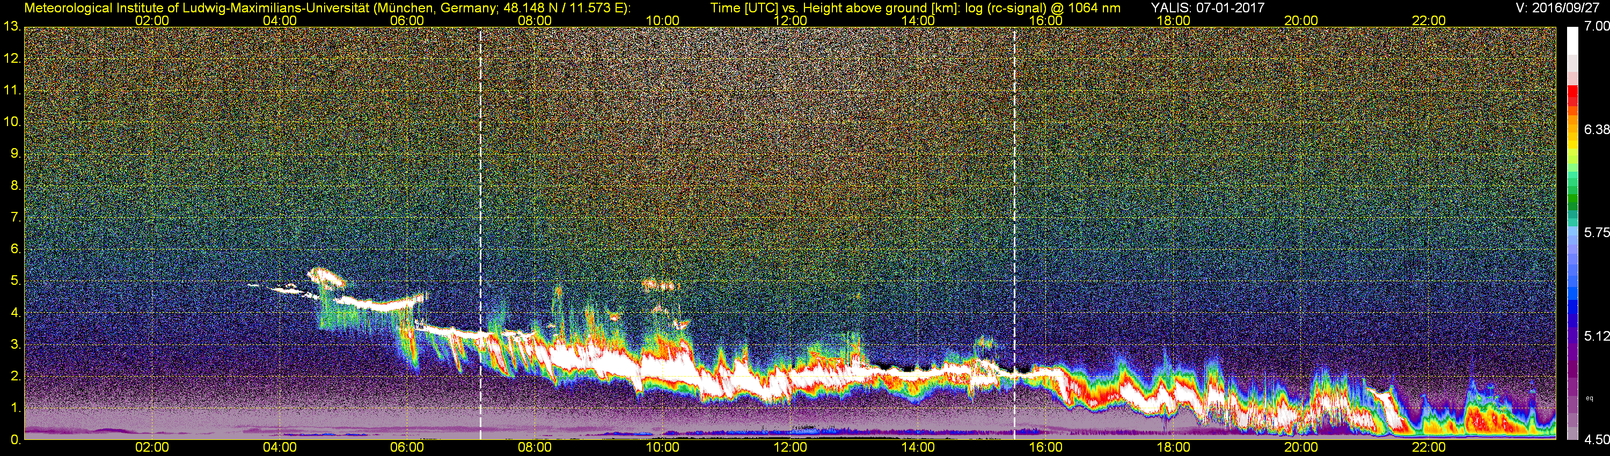The height and width of the screenshot is (456, 1610).
Task: Click the "20:00" label on the top time axis
Action: 1301,20
